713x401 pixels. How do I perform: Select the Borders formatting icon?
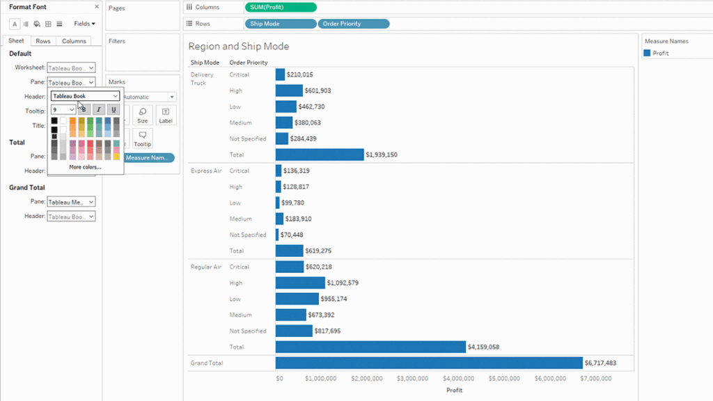tap(48, 23)
